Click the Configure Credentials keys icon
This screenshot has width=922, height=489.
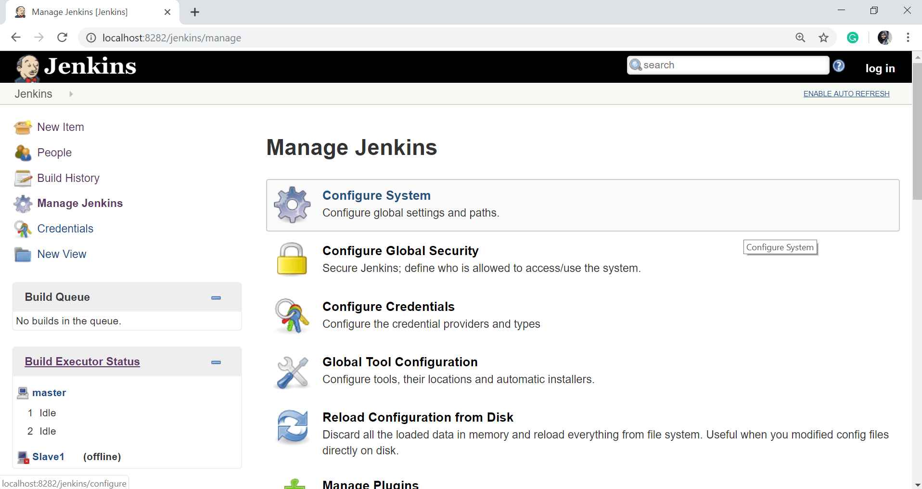click(292, 316)
